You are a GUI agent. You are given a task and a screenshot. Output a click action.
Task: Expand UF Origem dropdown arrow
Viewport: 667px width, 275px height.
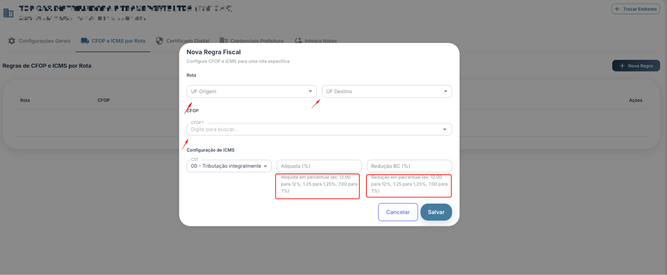tap(310, 91)
